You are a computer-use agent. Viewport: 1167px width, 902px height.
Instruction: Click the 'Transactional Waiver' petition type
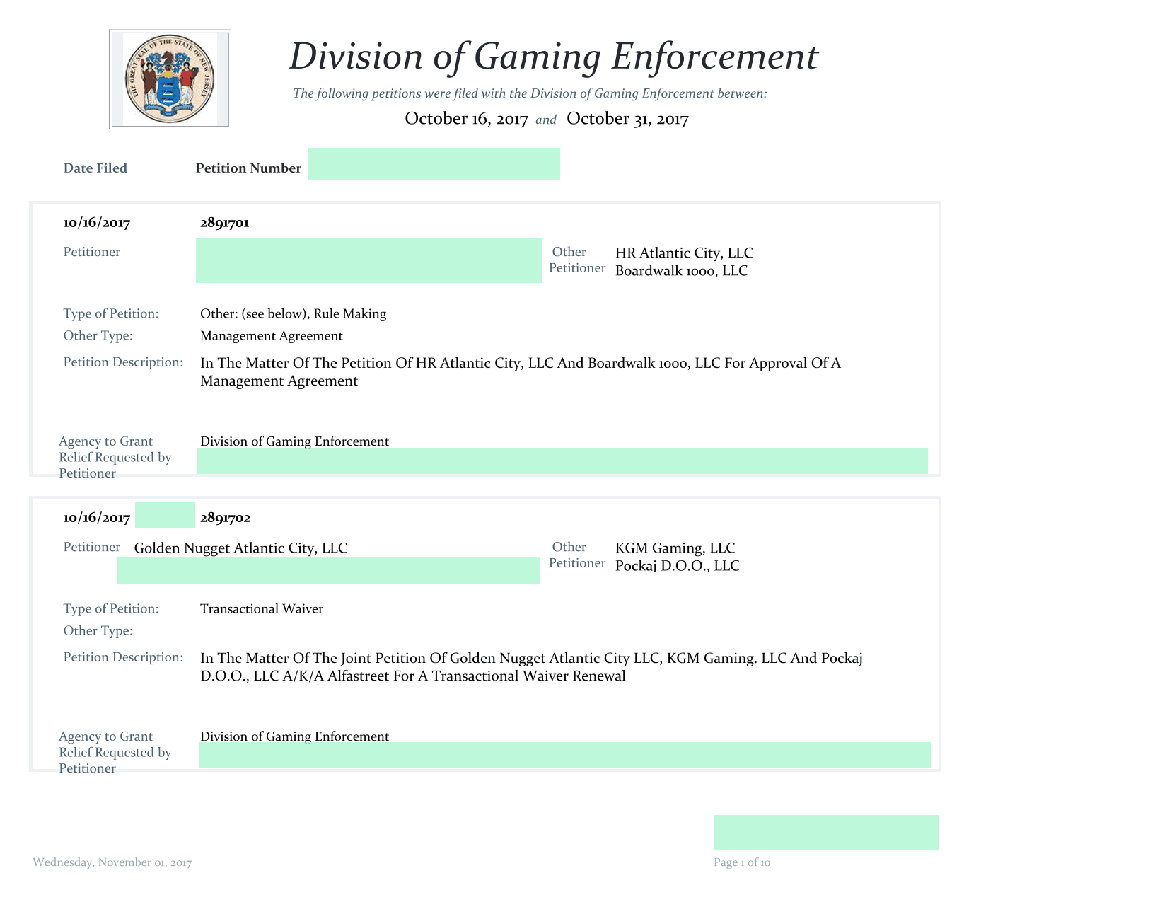pos(261,609)
